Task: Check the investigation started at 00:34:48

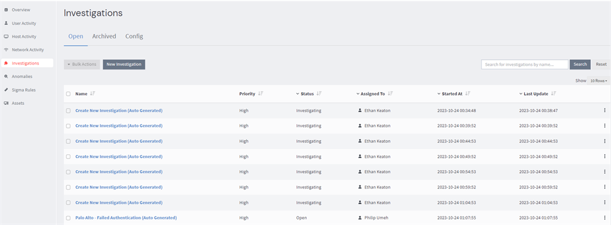Action: click(x=68, y=111)
